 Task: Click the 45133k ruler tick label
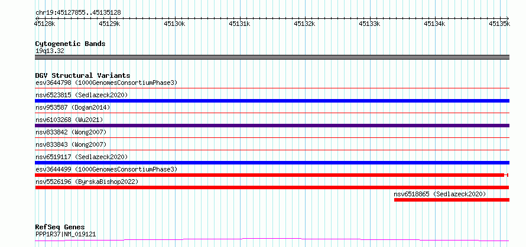tap(369, 24)
